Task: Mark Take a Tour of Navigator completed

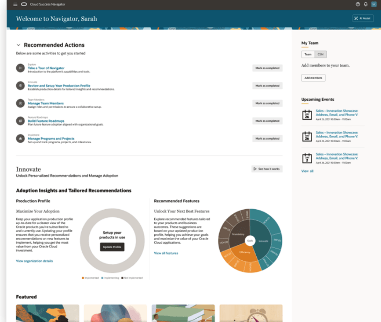Action: coord(267,68)
